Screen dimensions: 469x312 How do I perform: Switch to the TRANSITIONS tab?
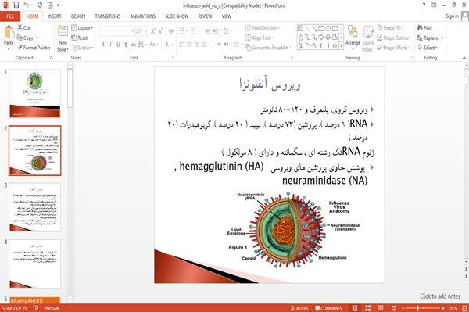pos(108,16)
